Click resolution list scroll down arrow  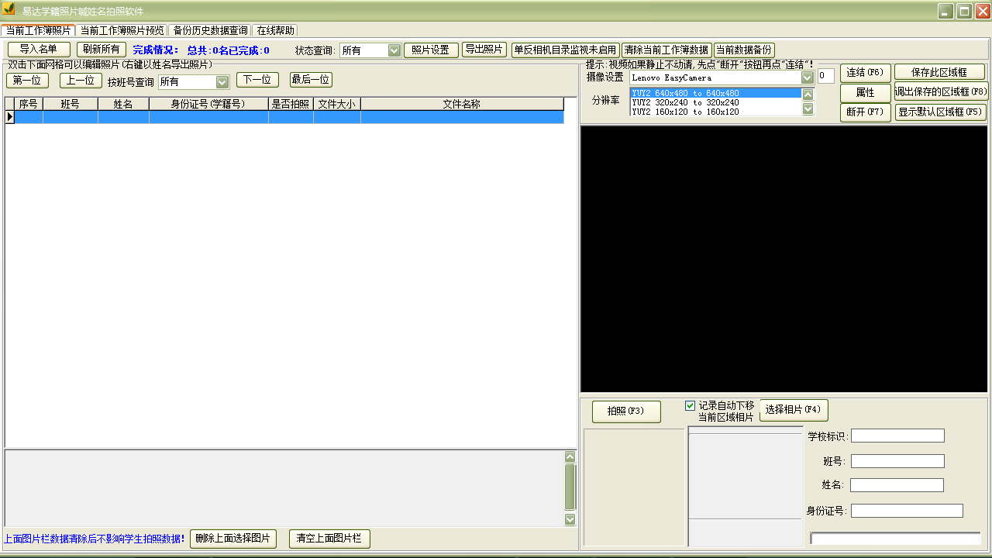click(x=808, y=108)
